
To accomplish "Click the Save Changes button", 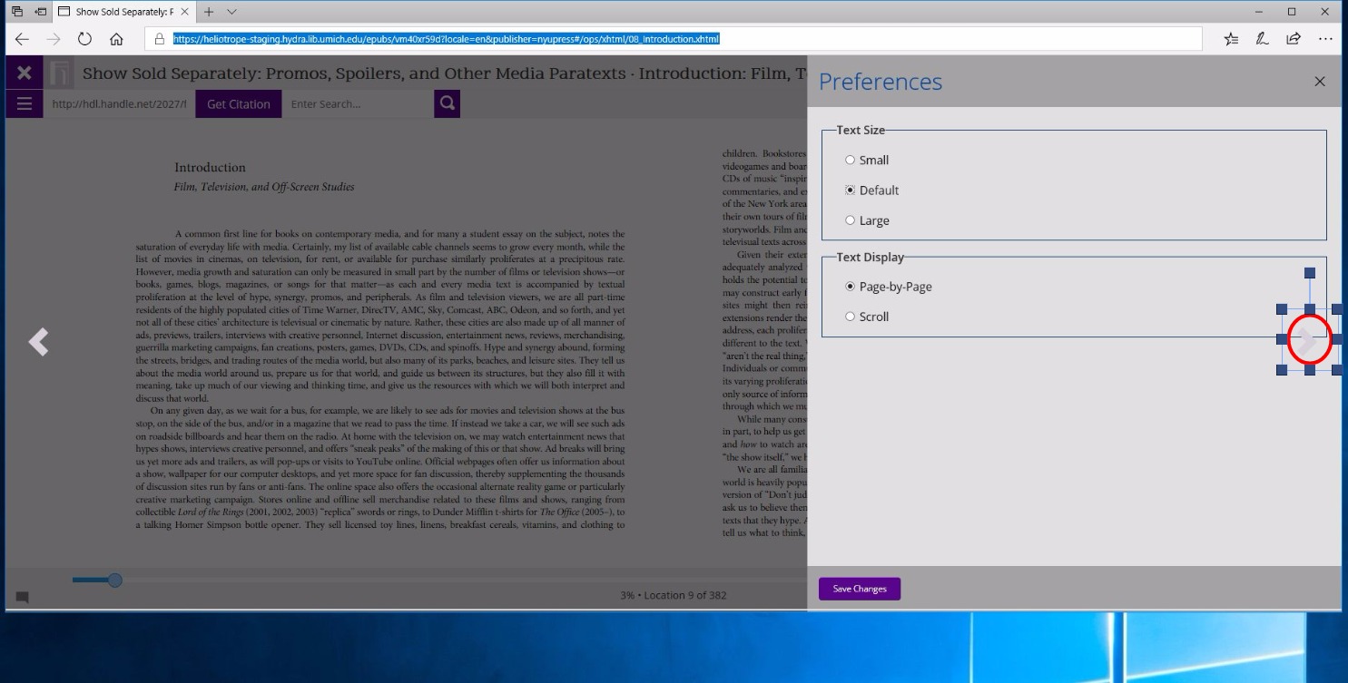I will 859,589.
